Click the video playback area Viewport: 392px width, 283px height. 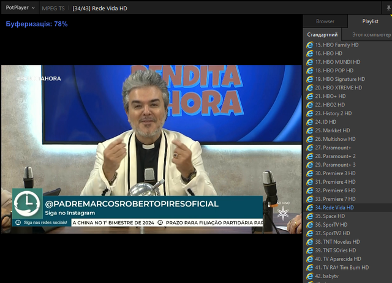(x=151, y=149)
